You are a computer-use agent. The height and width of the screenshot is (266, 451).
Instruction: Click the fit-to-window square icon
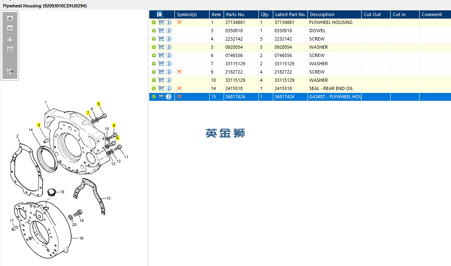coord(10,50)
